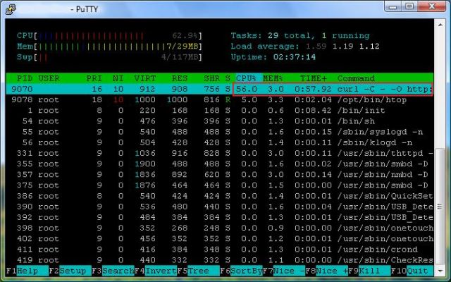This screenshot has height=282, width=451.
Task: Select the curl process row PID 9070
Action: [219, 89]
